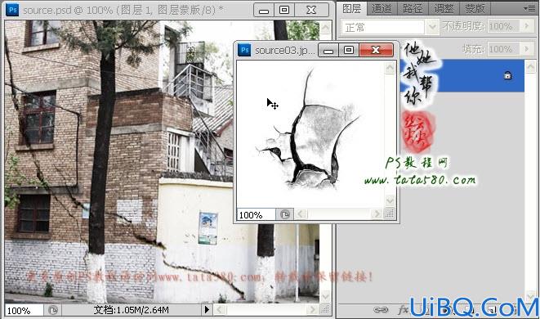Switch to the 蒙版 tab

pos(475,9)
